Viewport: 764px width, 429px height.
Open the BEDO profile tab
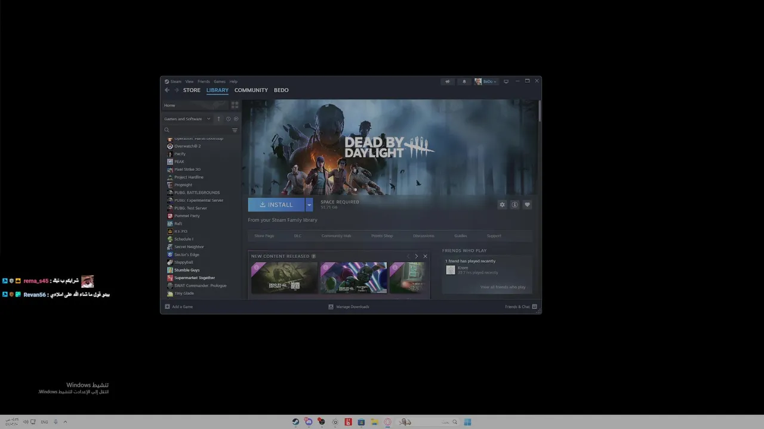(281, 90)
